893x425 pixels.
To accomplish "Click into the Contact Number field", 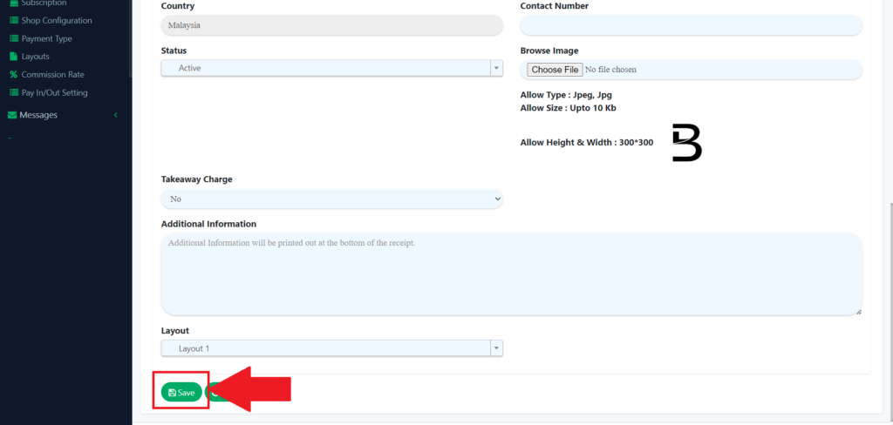I will [x=691, y=25].
